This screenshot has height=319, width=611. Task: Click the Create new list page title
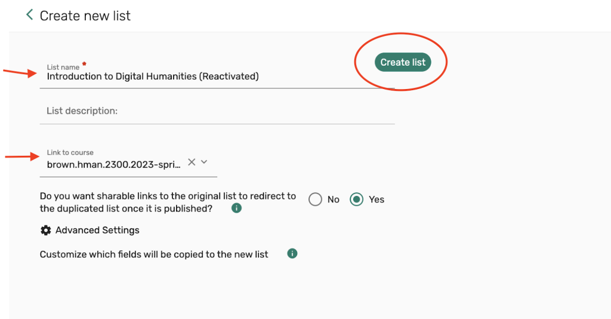pyautogui.click(x=85, y=16)
